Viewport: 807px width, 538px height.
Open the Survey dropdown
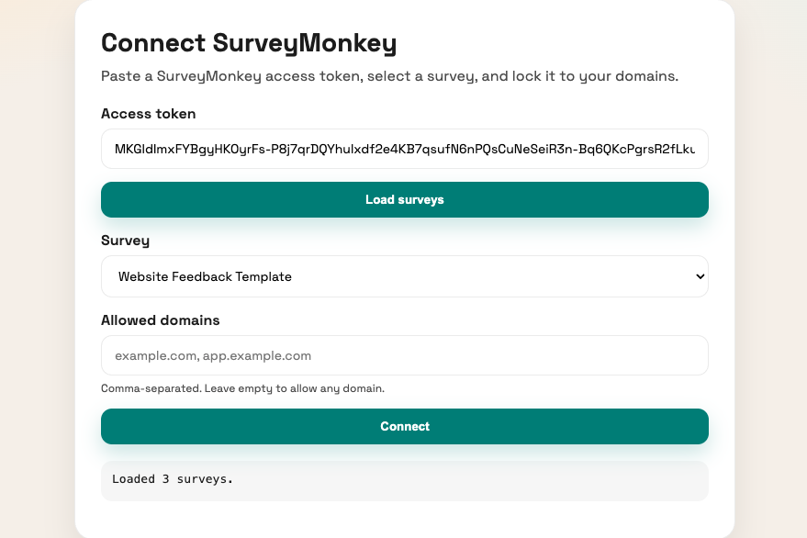tap(404, 276)
